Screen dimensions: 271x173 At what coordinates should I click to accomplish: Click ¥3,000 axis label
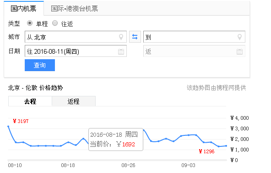239,128
